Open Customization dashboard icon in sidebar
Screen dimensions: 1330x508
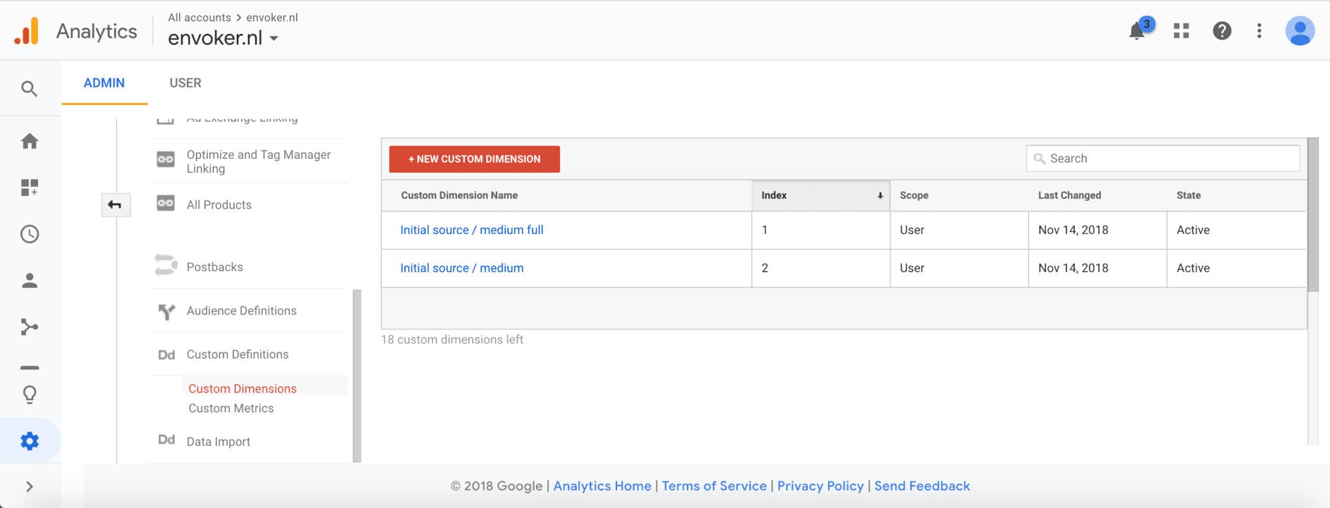click(29, 188)
